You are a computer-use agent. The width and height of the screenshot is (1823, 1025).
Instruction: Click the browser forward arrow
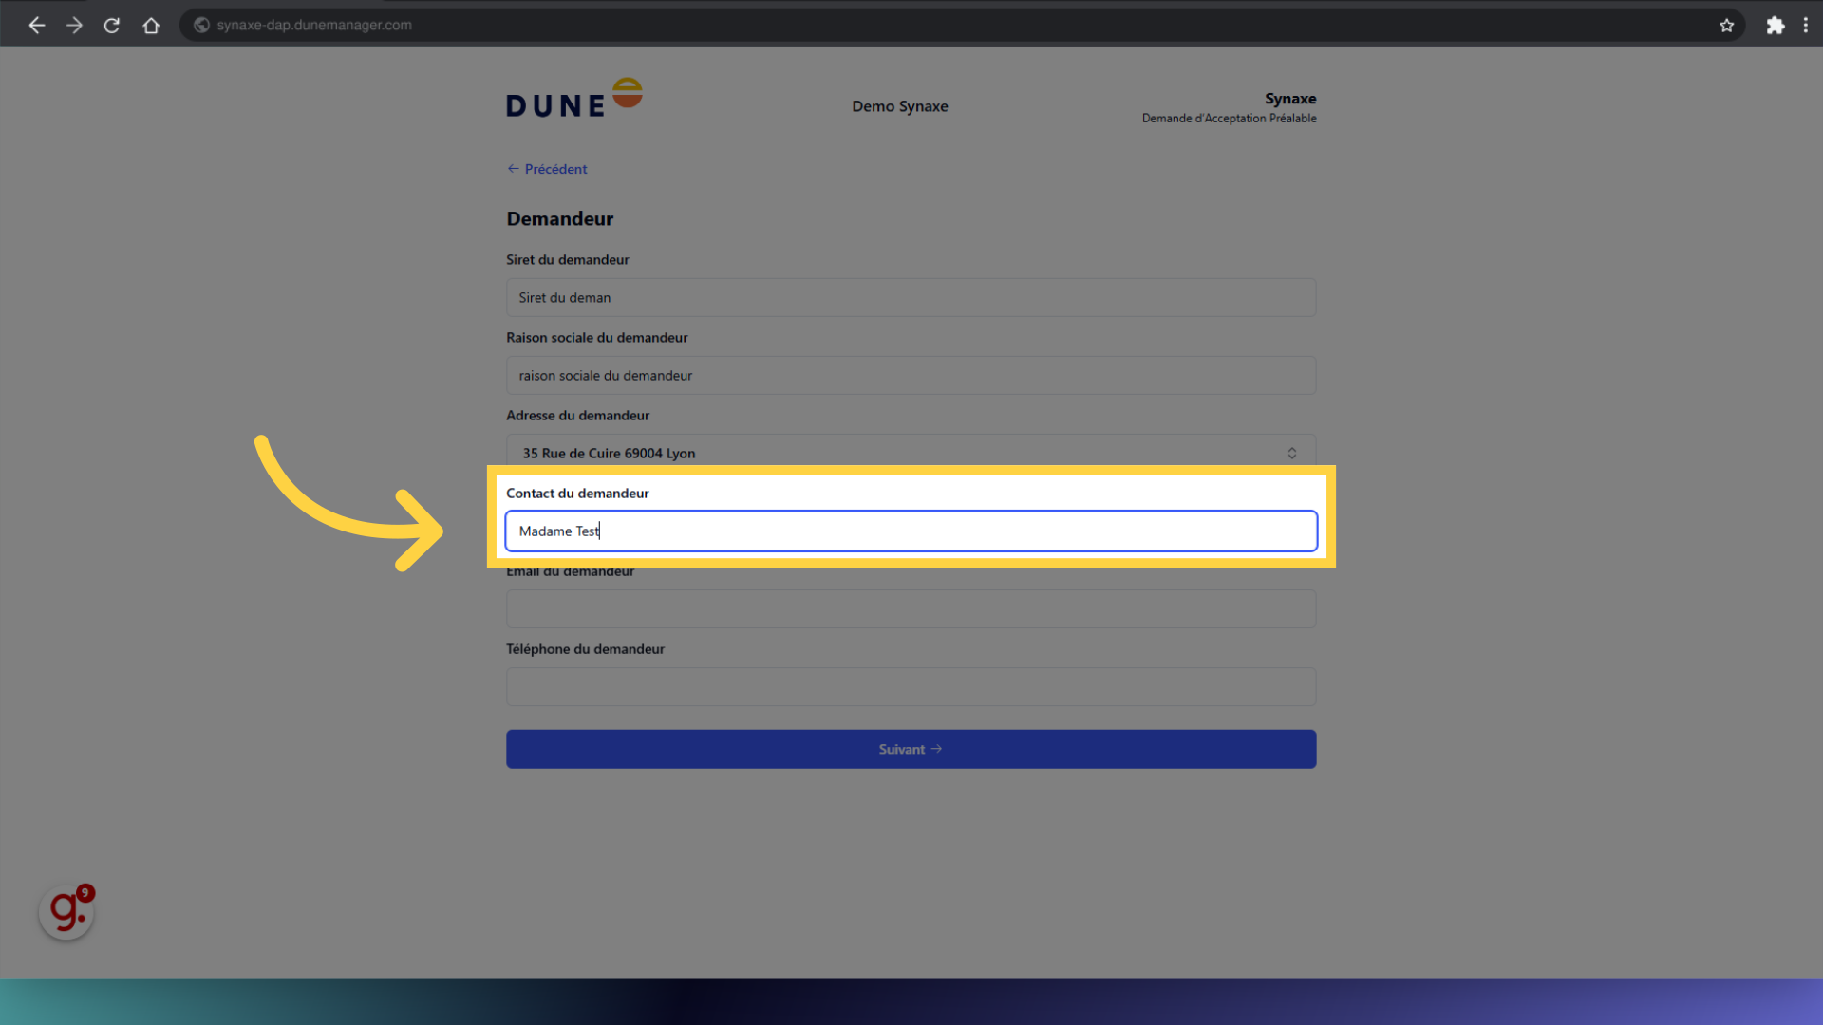click(74, 25)
